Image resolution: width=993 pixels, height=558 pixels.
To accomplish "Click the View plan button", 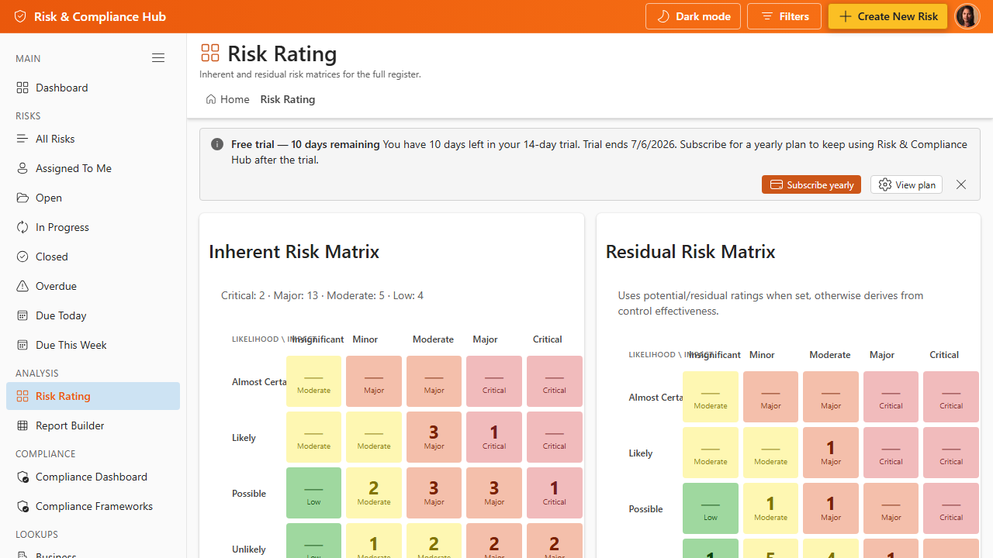I will (x=906, y=184).
